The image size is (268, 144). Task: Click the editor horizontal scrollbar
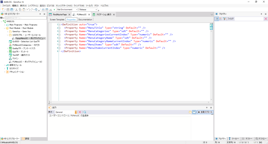(x=130, y=102)
